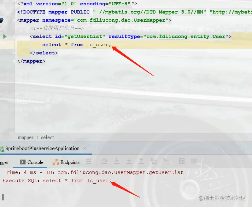Click the closing mapper tag fold marker
The height and width of the screenshot is (207, 252).
tap(15, 61)
